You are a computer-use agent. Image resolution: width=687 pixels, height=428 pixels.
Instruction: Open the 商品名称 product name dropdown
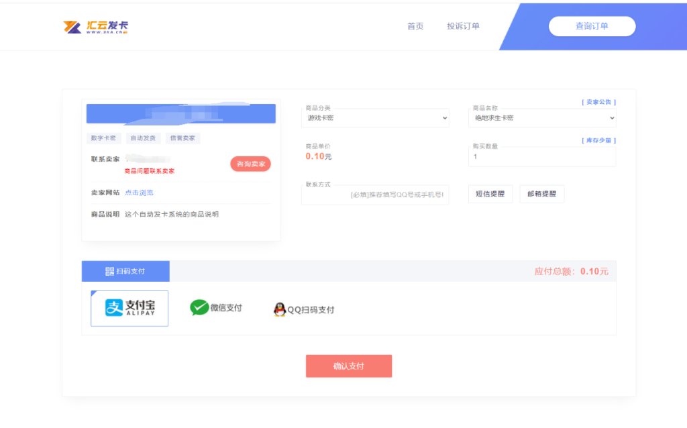[x=542, y=118]
